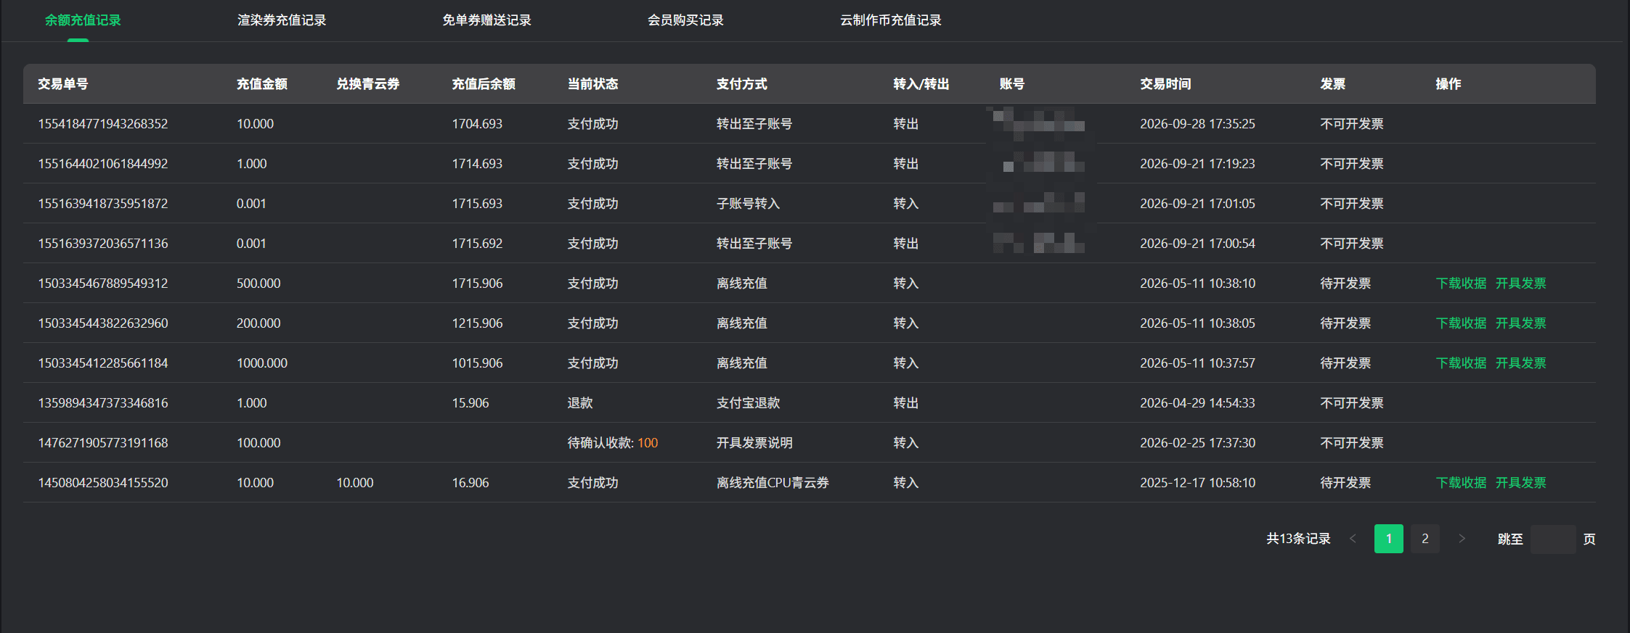The width and height of the screenshot is (1630, 633).
Task: Click the next page arrow
Action: (1462, 539)
